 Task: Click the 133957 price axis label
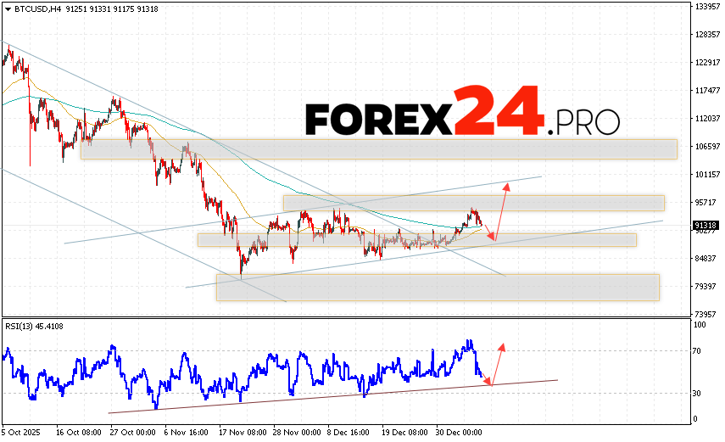[707, 7]
